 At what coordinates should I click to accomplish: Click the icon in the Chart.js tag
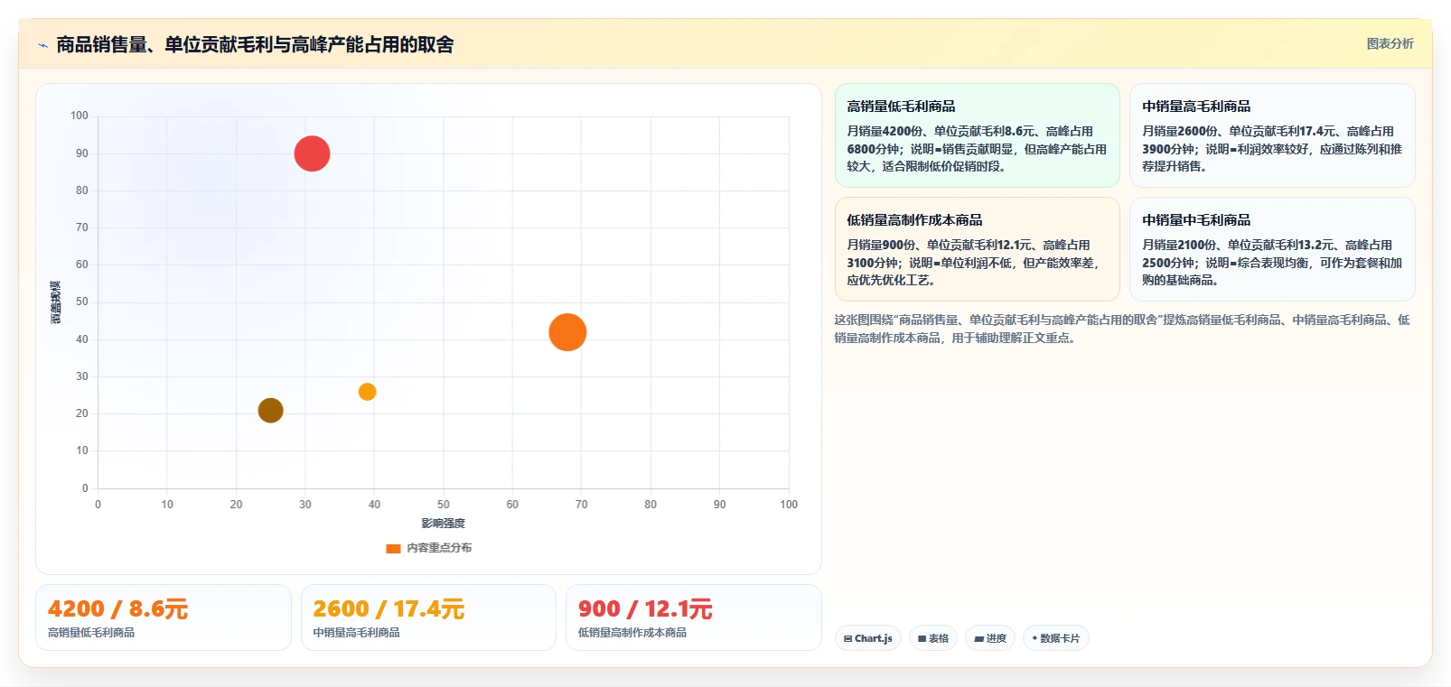(847, 638)
